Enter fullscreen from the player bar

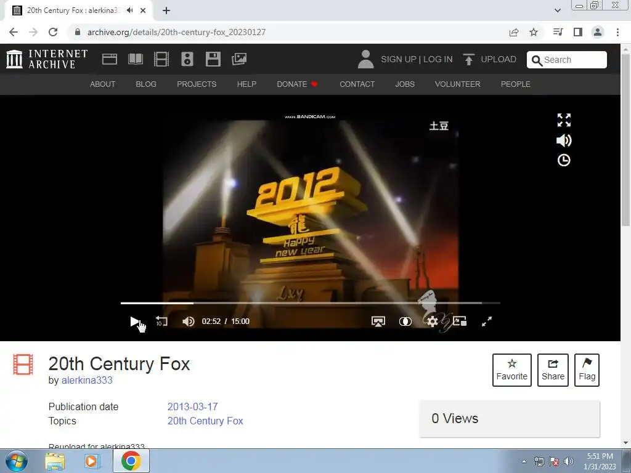click(487, 321)
